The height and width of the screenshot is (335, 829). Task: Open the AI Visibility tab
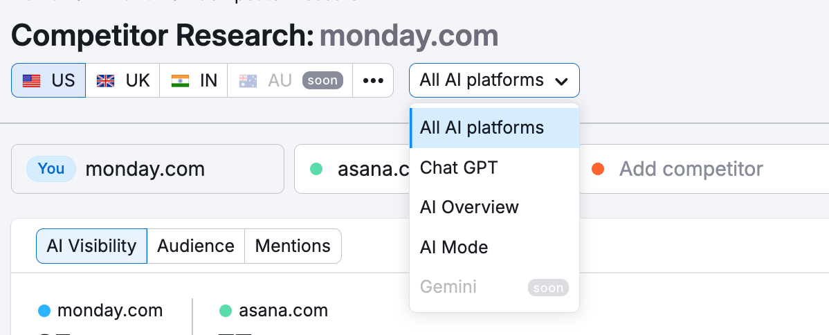(91, 246)
